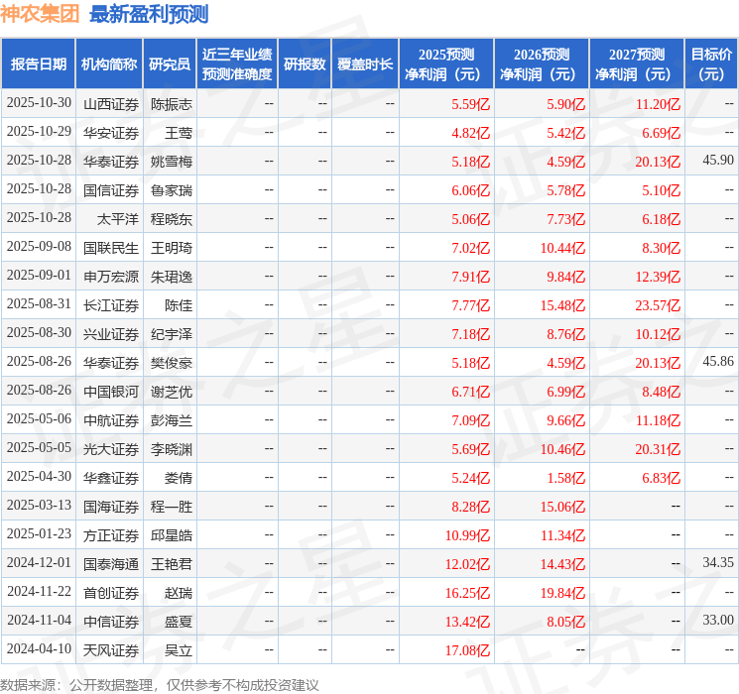Select the 覆盖时长 column header
739x694 pixels.
(365, 64)
